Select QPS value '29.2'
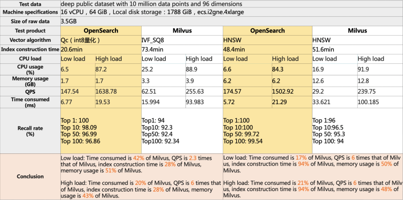Viewport: 403px width, 200px height. [x=318, y=92]
